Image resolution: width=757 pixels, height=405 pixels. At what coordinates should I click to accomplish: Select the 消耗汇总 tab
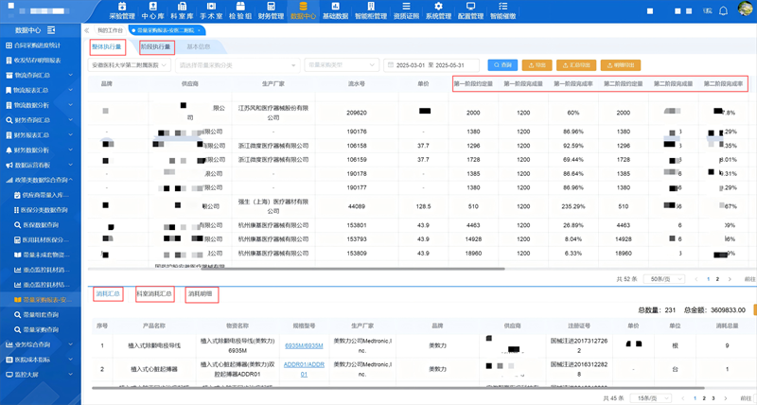108,293
